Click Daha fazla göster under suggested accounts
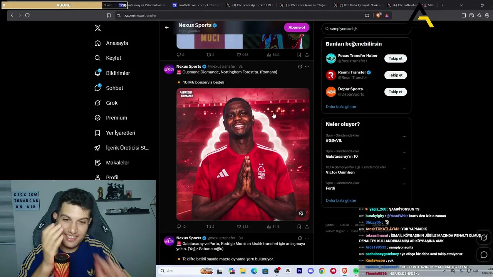This screenshot has width=493, height=277. point(341,107)
